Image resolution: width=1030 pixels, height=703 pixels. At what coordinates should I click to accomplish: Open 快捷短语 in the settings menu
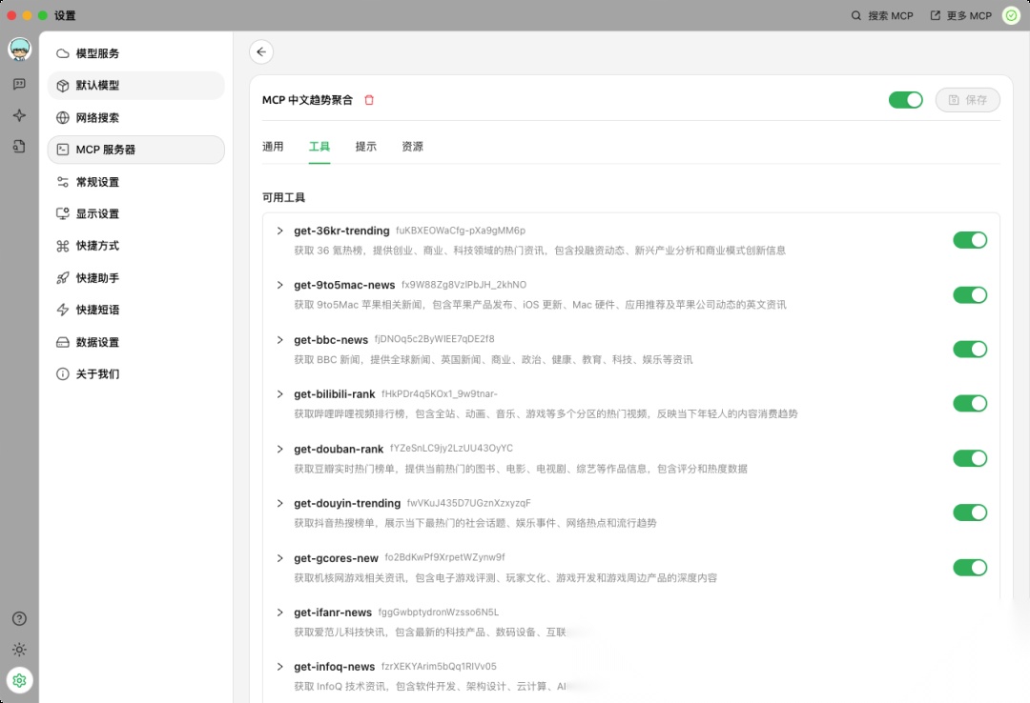[136, 310]
